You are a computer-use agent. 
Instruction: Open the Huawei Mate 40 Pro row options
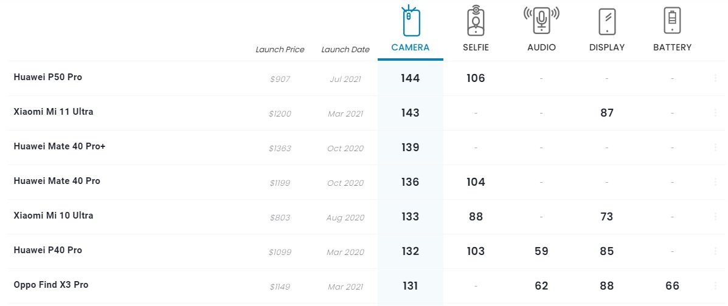click(715, 182)
